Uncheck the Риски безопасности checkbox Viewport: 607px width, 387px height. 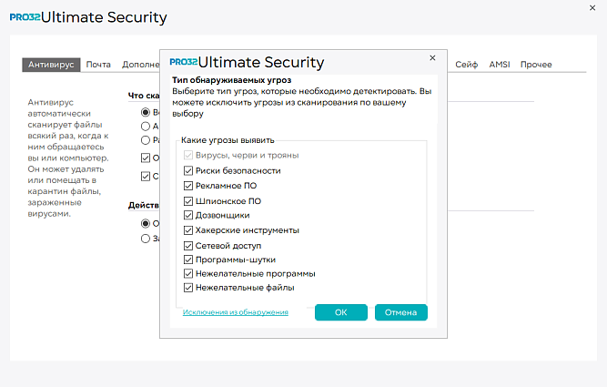click(x=188, y=170)
